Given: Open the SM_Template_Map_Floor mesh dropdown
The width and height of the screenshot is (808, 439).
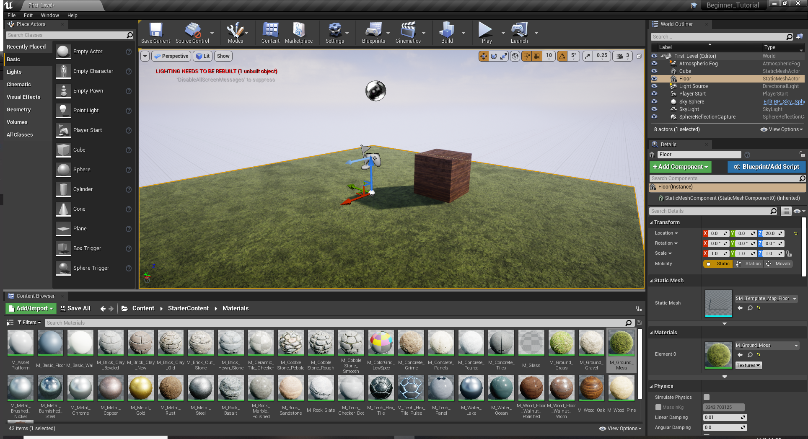Looking at the screenshot, I should pos(767,299).
